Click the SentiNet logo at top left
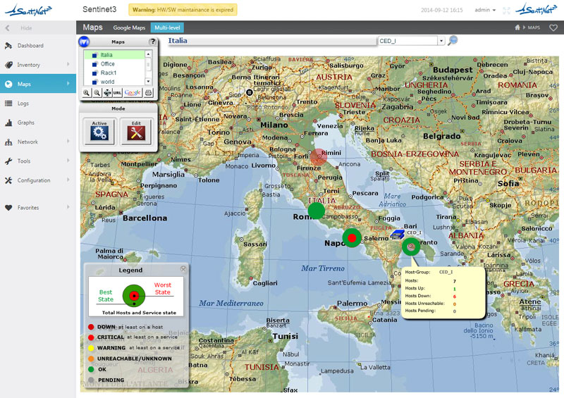Screen dimensions: 564x398 pos(28,10)
